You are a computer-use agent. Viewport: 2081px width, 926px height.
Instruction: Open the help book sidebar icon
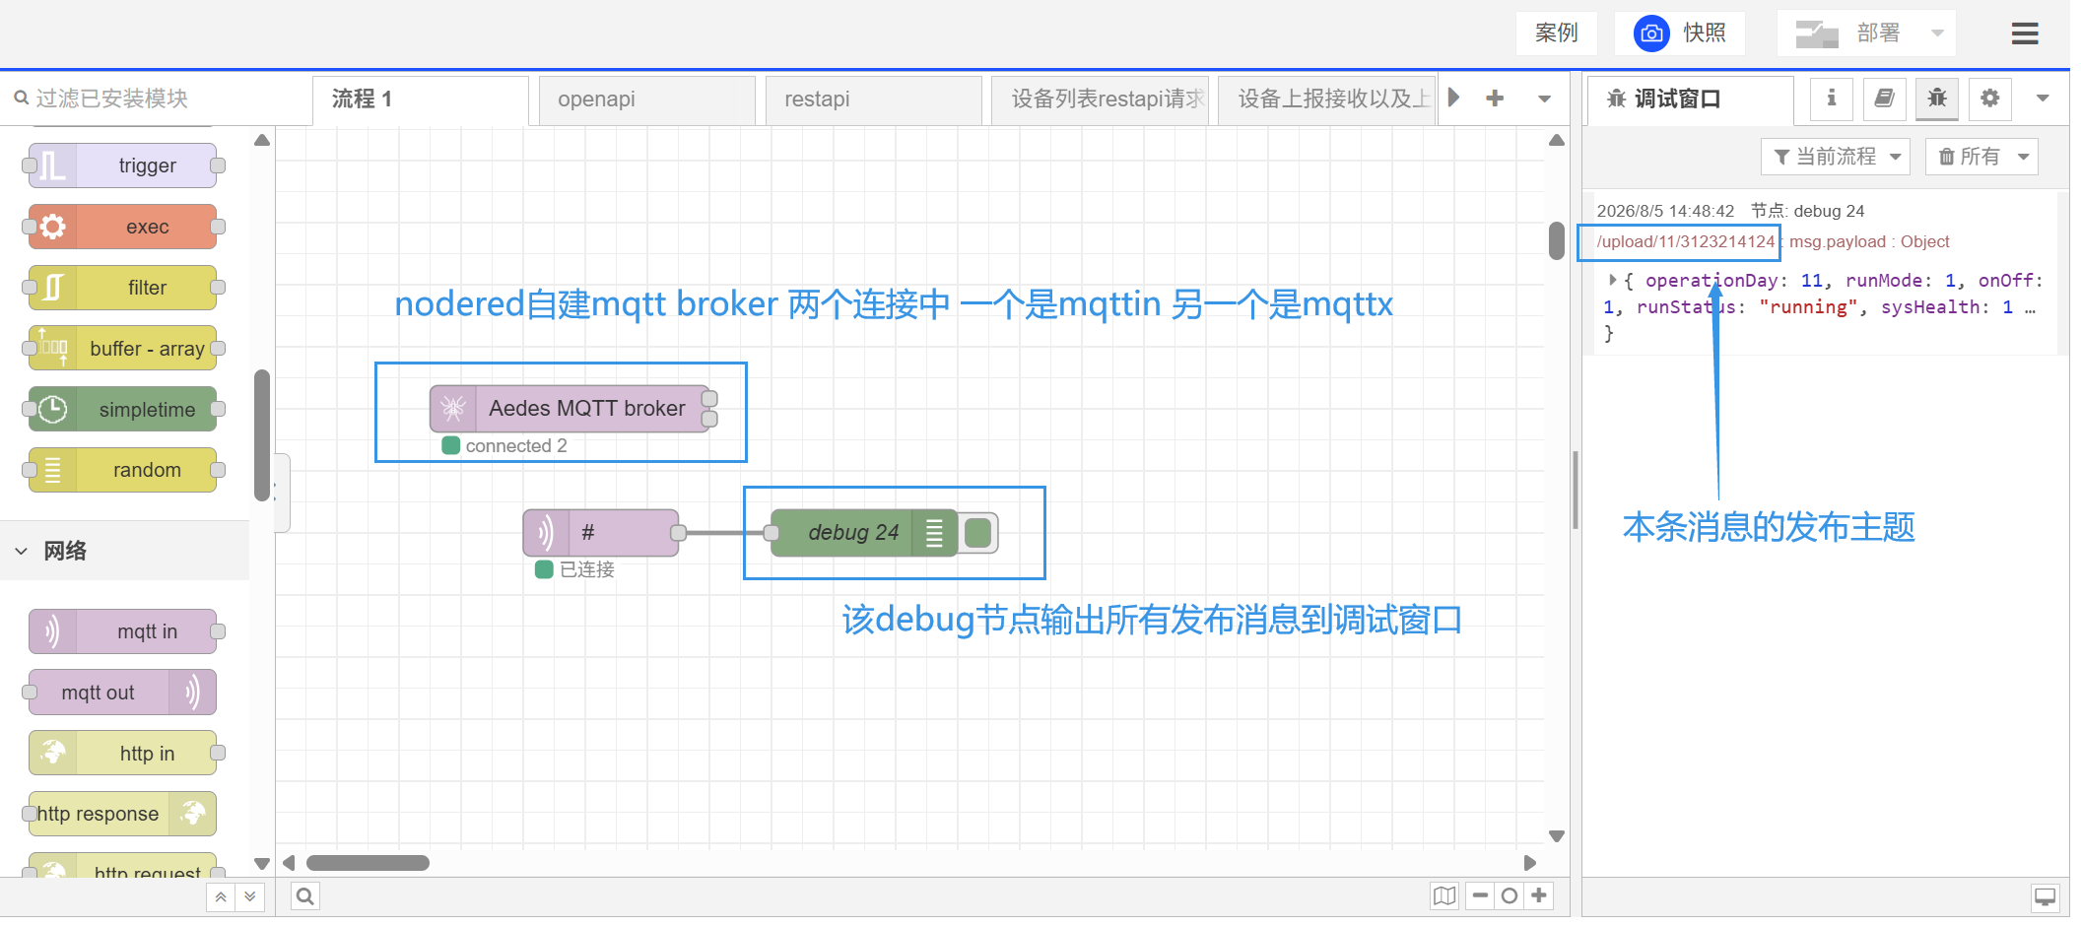click(x=1884, y=99)
